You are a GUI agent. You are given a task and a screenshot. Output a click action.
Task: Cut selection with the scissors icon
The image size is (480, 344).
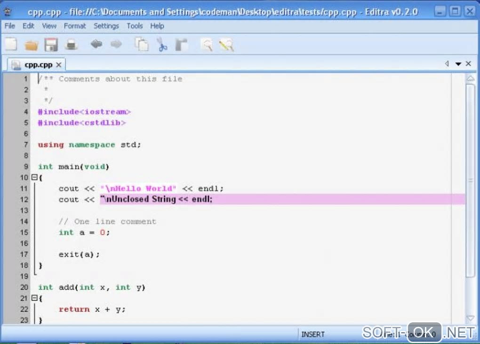pyautogui.click(x=162, y=44)
